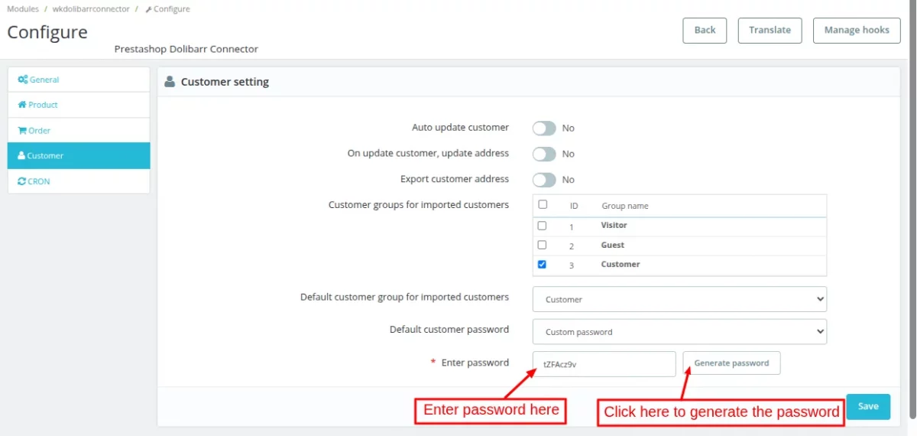Expand the Default customer password dropdown
The width and height of the screenshot is (917, 436).
click(x=679, y=332)
